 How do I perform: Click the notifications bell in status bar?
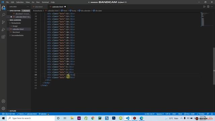tap(212, 114)
